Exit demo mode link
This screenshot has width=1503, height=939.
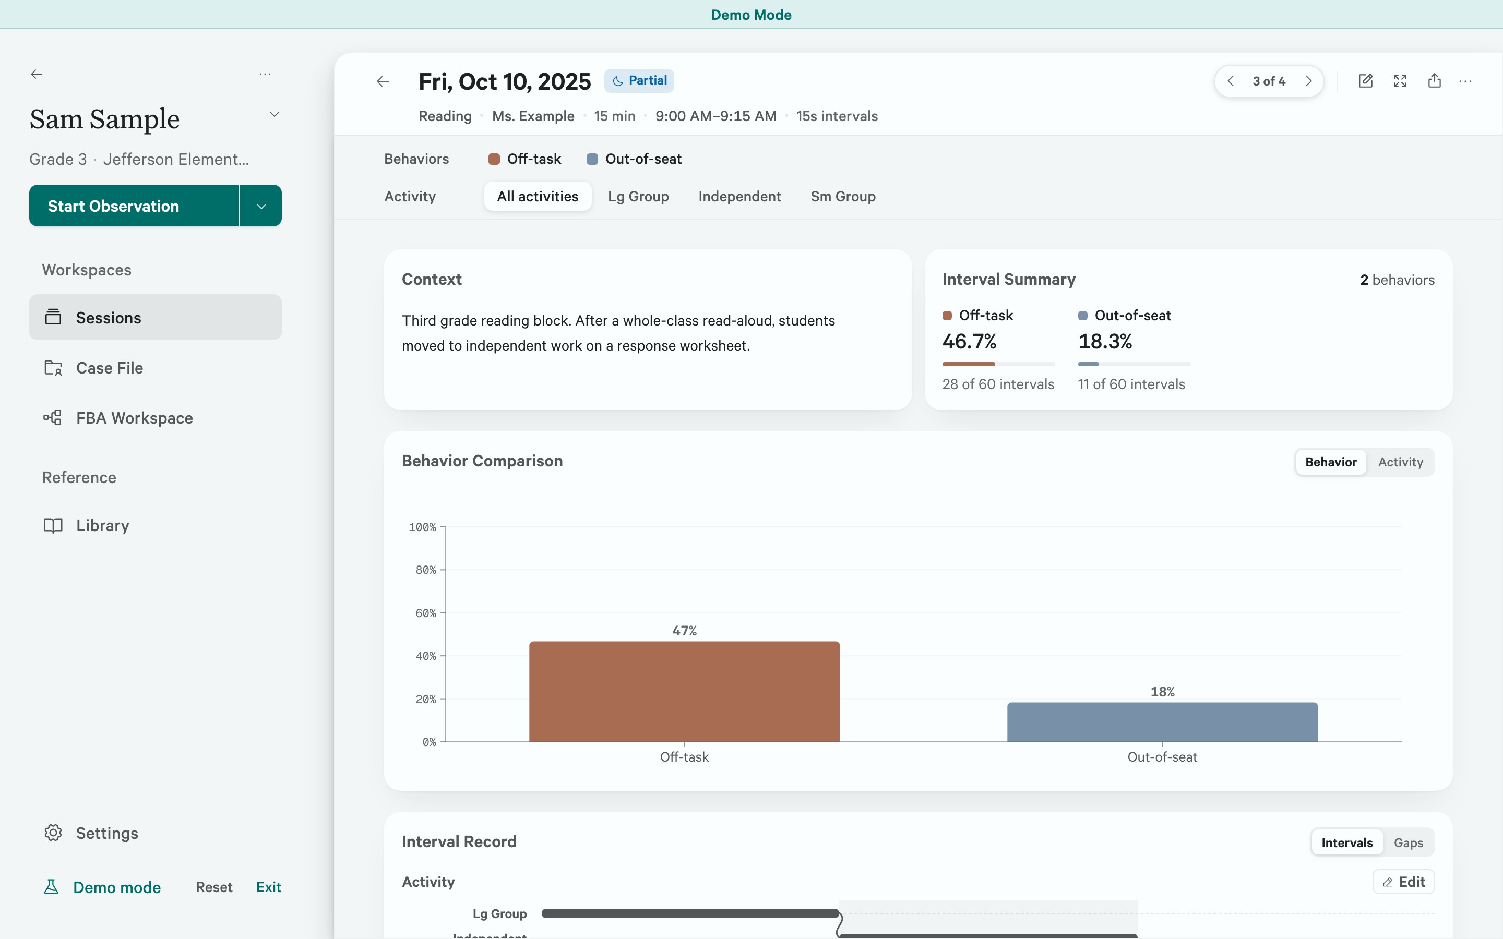coord(268,887)
